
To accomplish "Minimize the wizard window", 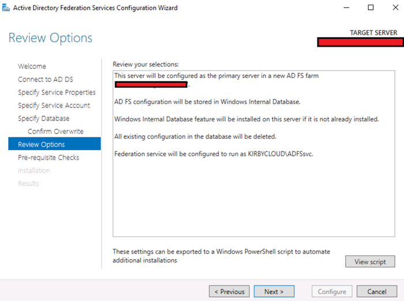I will click(x=346, y=8).
